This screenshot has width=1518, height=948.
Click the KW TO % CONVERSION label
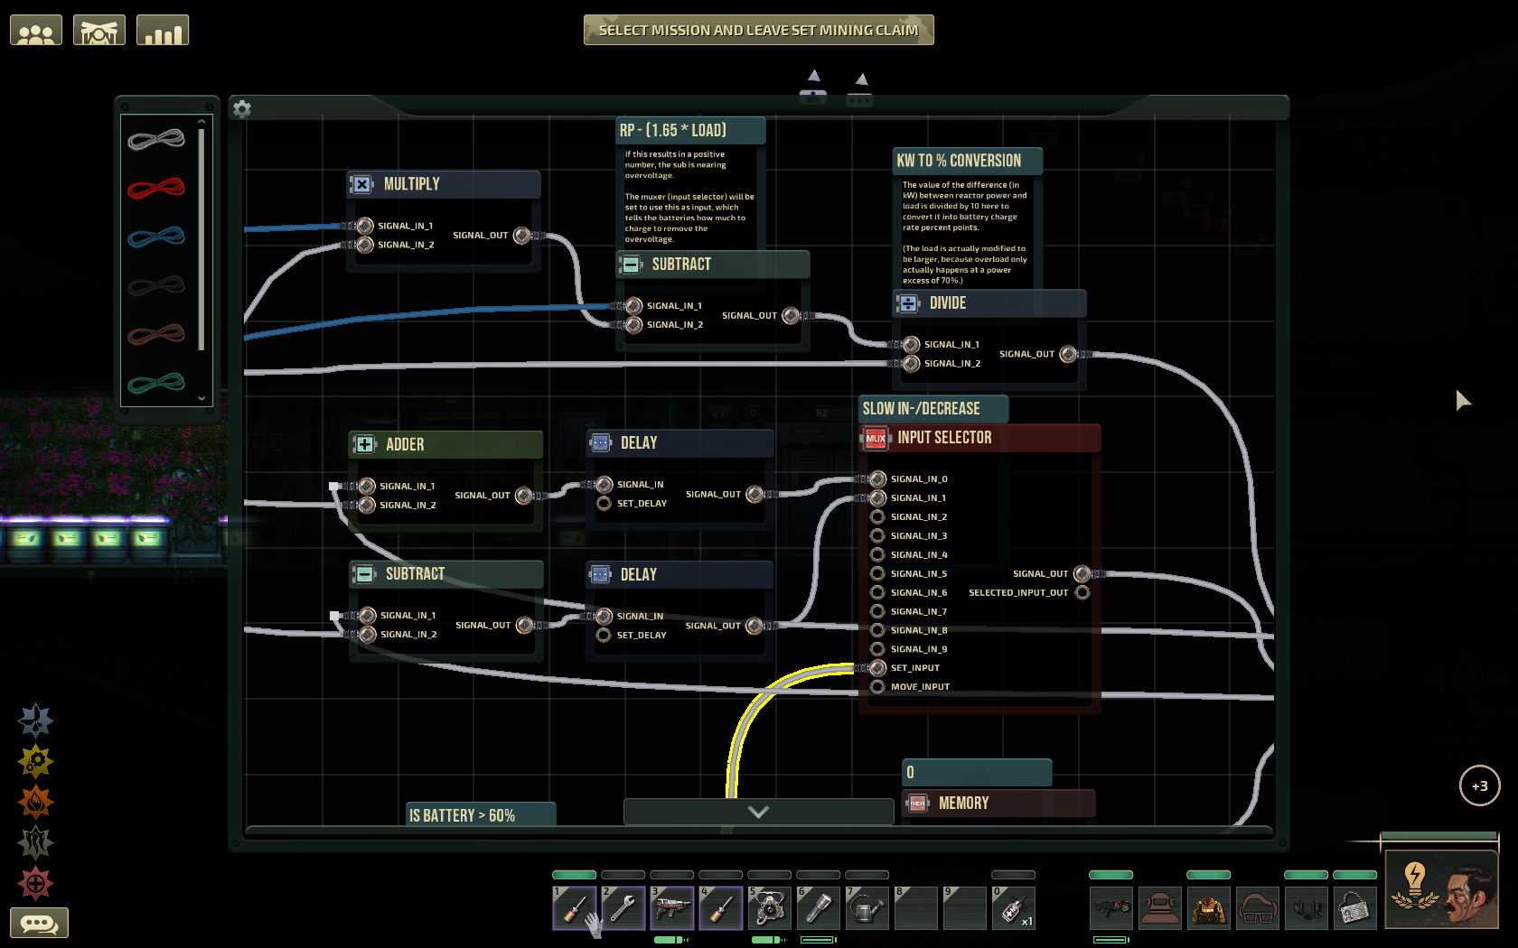[968, 161]
